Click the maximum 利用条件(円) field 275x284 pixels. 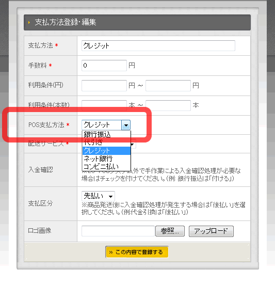tap(168, 86)
